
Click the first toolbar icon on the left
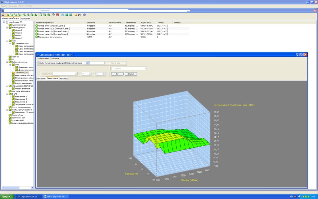(3, 15)
